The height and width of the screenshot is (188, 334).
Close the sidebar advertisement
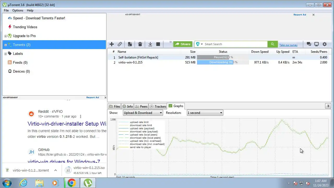[x=105, y=97]
